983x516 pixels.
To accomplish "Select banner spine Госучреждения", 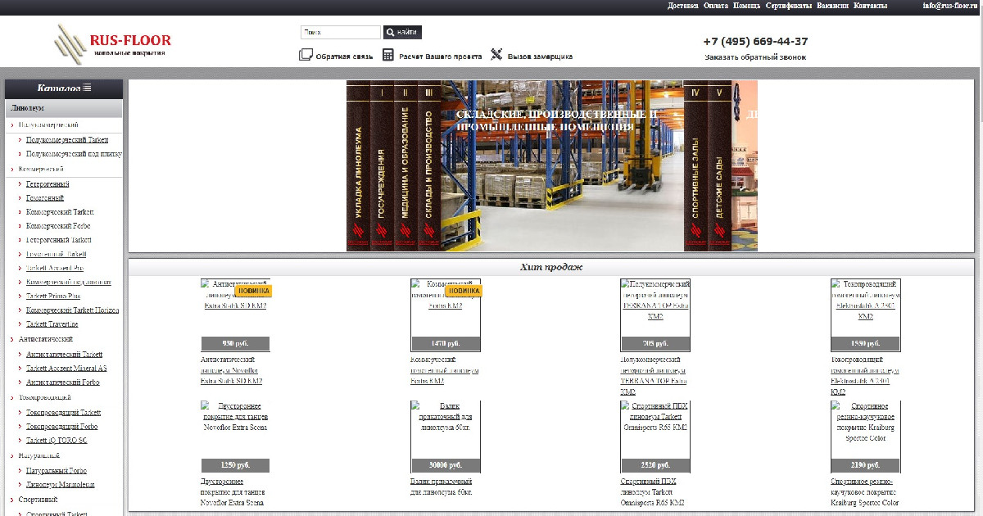I will point(382,165).
